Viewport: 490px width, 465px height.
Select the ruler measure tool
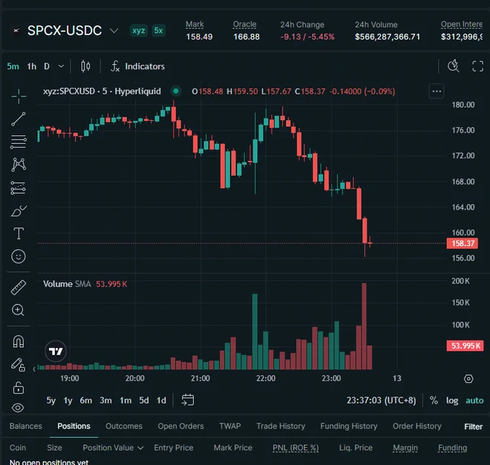tap(19, 287)
